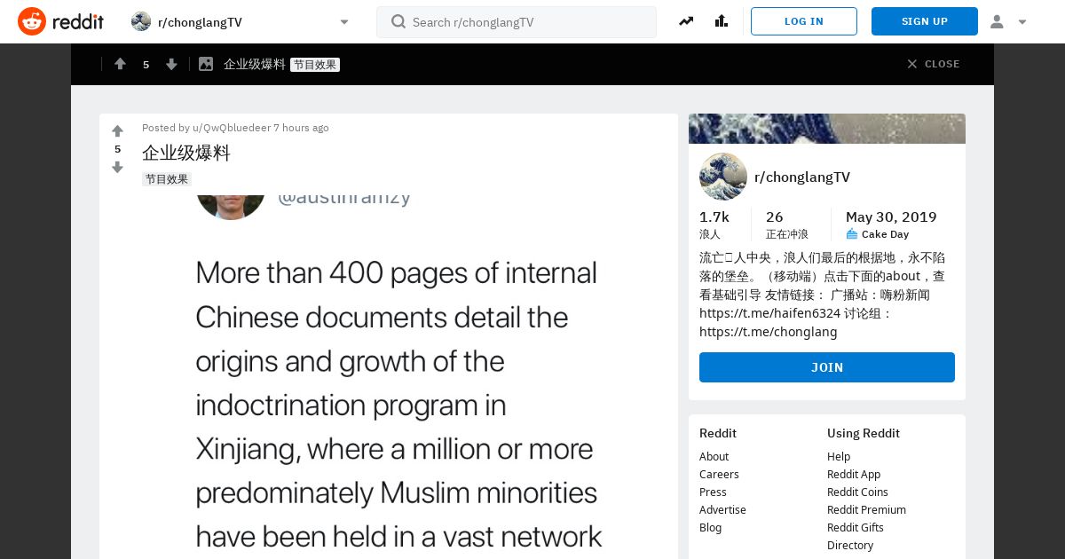The image size is (1065, 559).
Task: Join the r/chonglangTV community
Action: coord(827,367)
